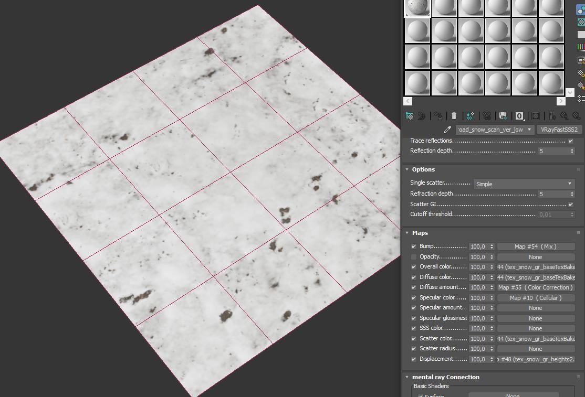This screenshot has height=397, width=585.
Task: Click the Specular color amount field
Action: coord(479,298)
